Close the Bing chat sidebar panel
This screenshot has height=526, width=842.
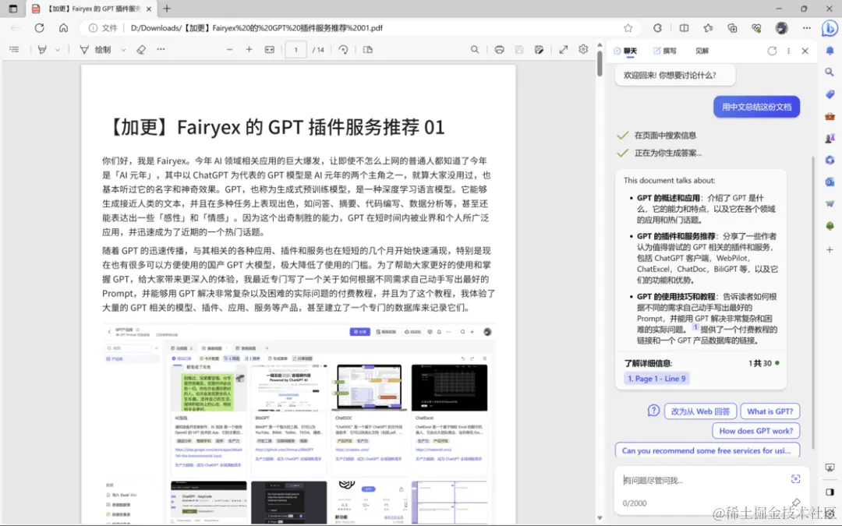[x=805, y=51]
